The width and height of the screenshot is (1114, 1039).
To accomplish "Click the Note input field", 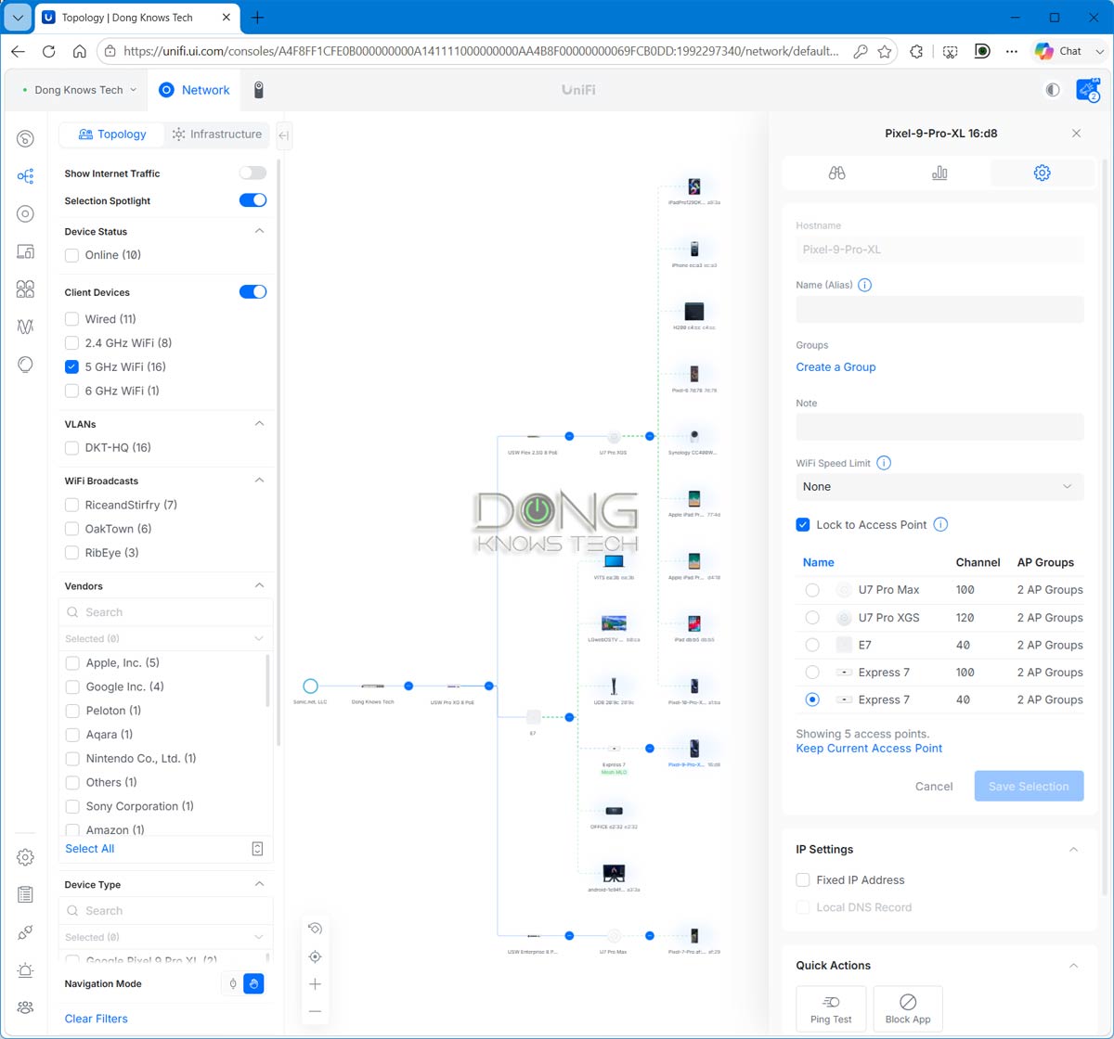I will click(x=939, y=427).
